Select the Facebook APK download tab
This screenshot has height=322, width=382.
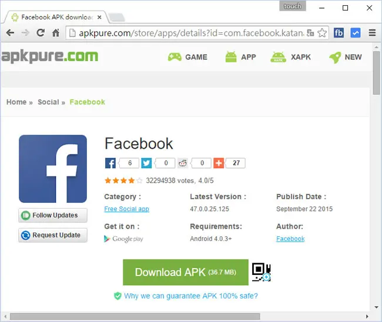tap(56, 17)
